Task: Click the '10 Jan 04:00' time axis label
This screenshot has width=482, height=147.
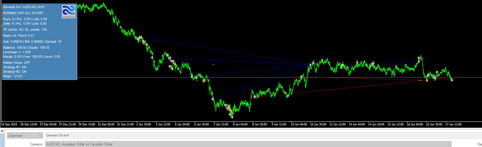Action: pyautogui.click(x=299, y=124)
